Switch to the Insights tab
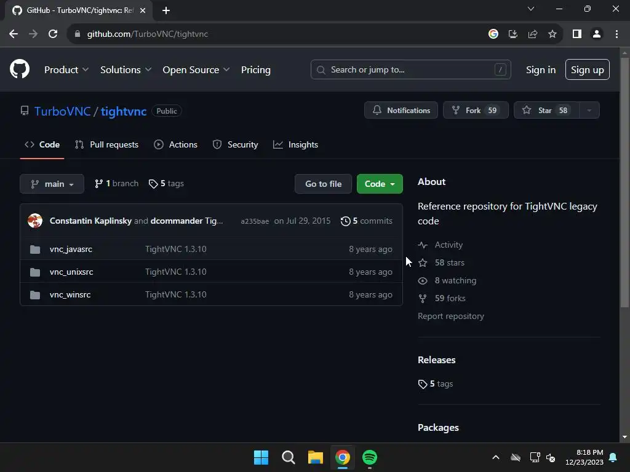 click(x=295, y=145)
